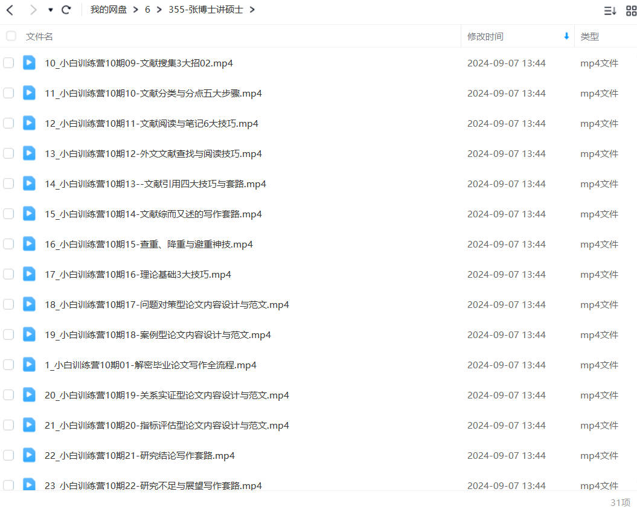Click video icon of 查重、降重与避重神技.mp4
Image resolution: width=637 pixels, height=515 pixels.
click(x=29, y=244)
